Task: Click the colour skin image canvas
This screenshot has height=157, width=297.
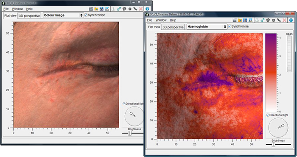Action: tap(66, 75)
